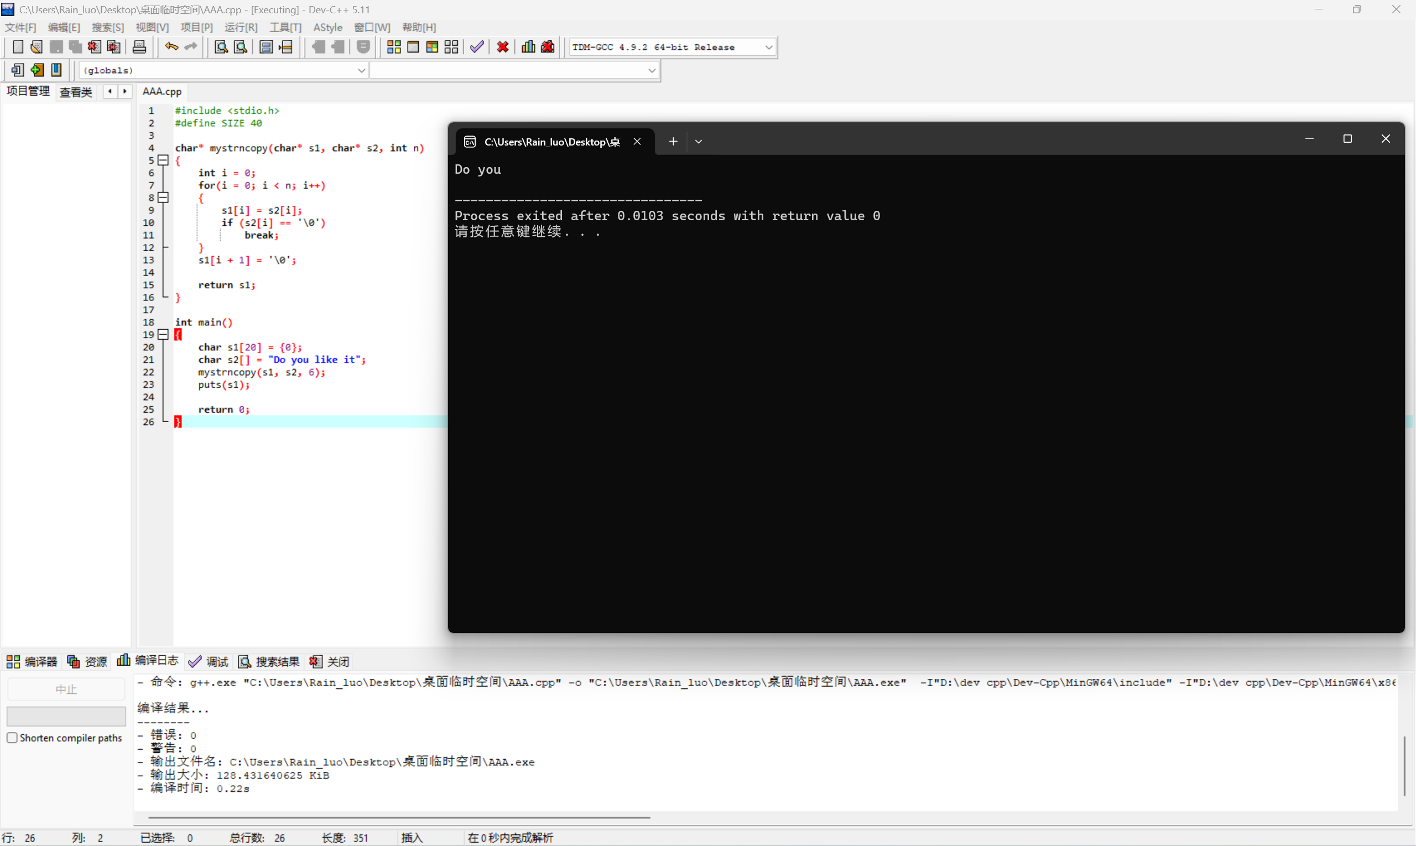1416x846 pixels.
Task: Add a new terminal tab with plus button
Action: click(673, 142)
